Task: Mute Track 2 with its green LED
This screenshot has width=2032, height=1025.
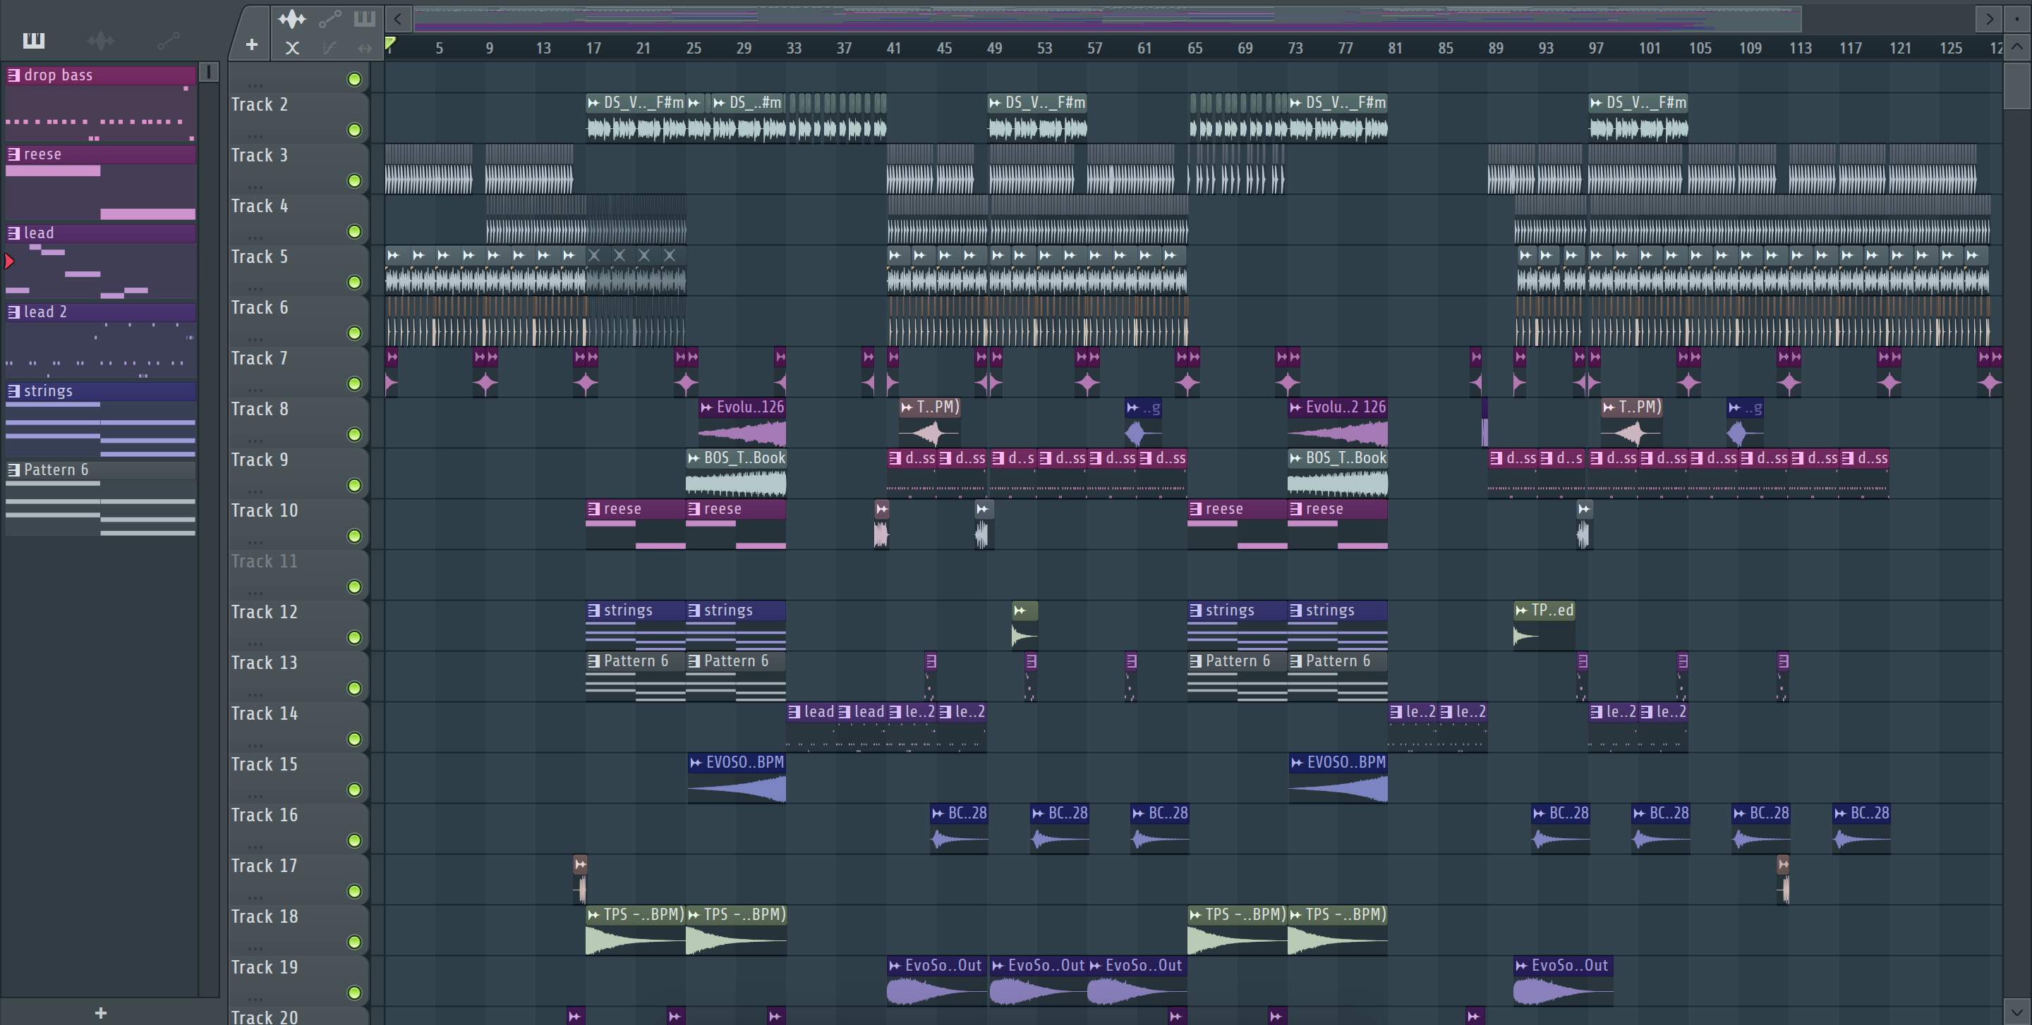Action: pos(354,130)
